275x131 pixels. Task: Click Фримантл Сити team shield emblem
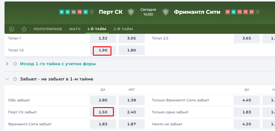pos(166,12)
